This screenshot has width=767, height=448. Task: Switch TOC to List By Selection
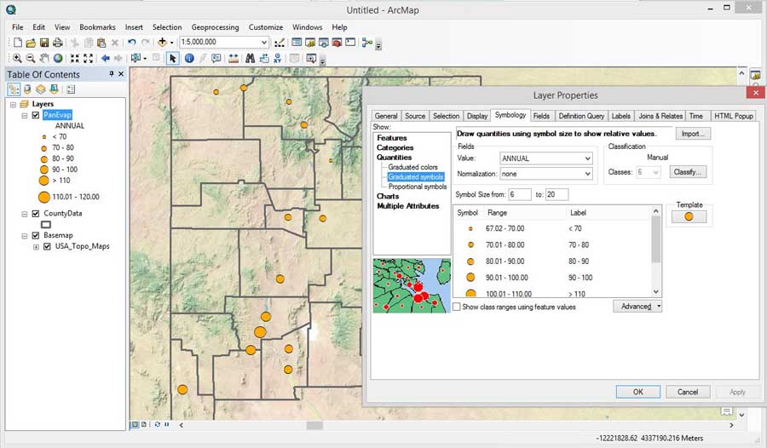coord(54,89)
